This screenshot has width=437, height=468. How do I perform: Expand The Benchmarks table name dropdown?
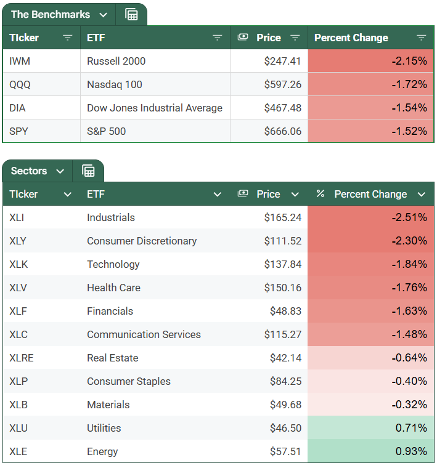tap(103, 14)
